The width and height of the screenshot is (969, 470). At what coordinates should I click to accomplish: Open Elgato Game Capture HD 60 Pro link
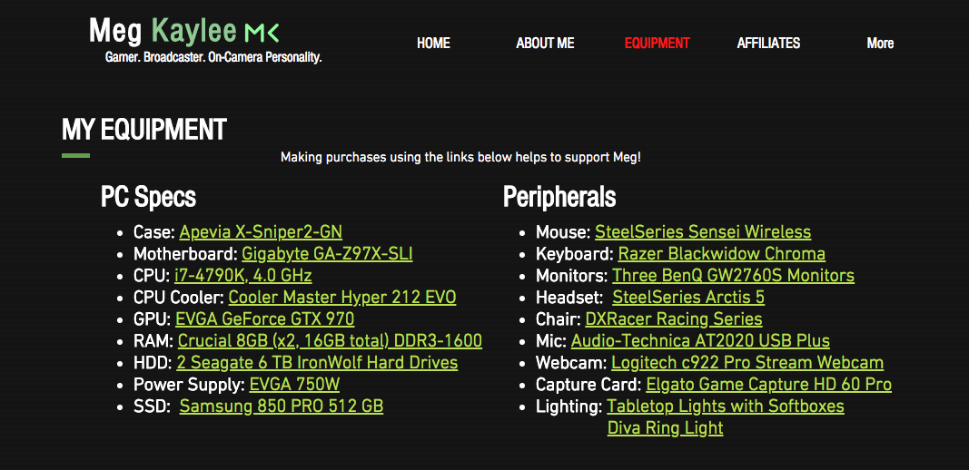768,385
